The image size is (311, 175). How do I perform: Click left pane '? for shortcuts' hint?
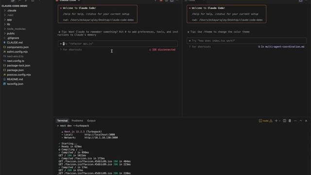(71, 50)
